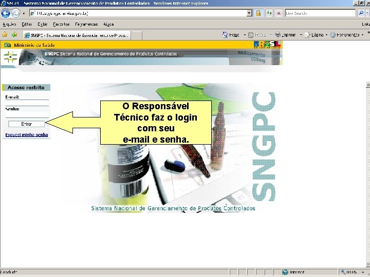Expand the Feeds dropdown arrow
This screenshot has width=370, height=277.
click(271, 35)
